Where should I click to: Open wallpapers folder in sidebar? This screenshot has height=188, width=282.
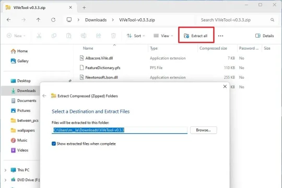pos(22,130)
